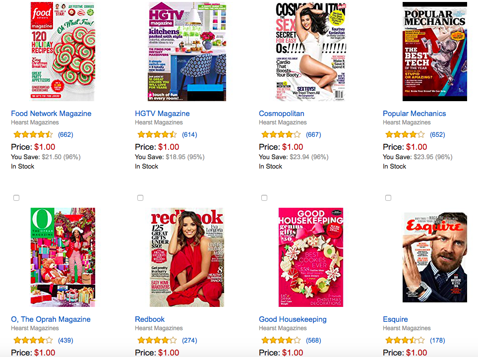The image size is (478, 357).
Task: View the 662 reviews for Food Network Magazine
Action: click(x=65, y=134)
